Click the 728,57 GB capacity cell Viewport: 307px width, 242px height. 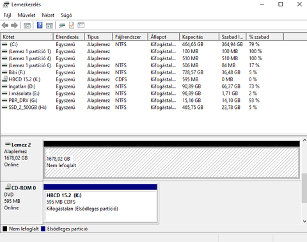point(193,72)
